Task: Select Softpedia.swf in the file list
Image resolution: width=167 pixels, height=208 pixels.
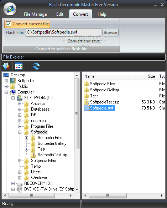Action: (x=102, y=108)
